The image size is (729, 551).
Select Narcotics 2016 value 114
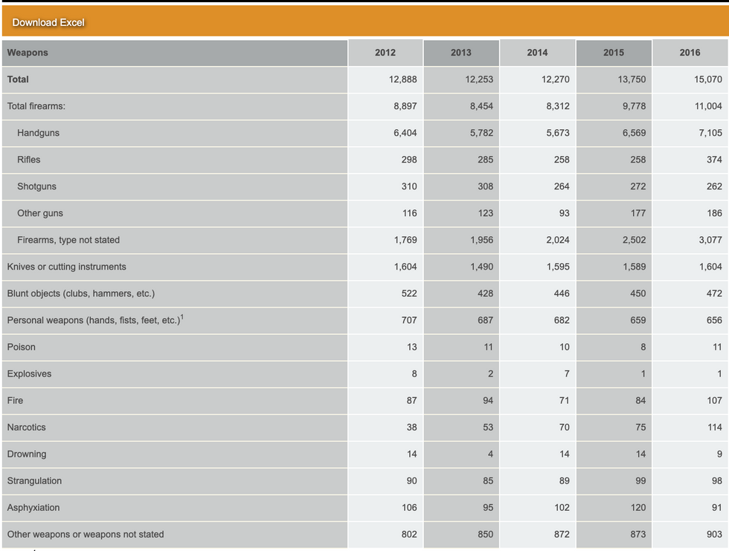(x=715, y=428)
